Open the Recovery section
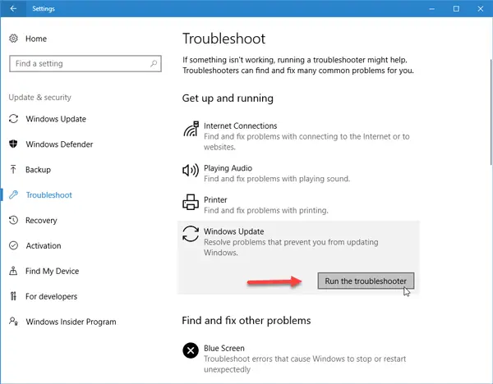493x384 pixels. 41,221
